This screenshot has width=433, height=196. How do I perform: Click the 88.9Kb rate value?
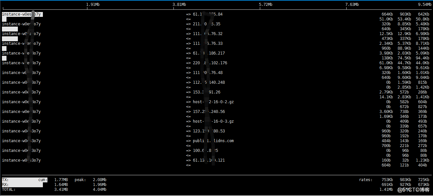404,48
